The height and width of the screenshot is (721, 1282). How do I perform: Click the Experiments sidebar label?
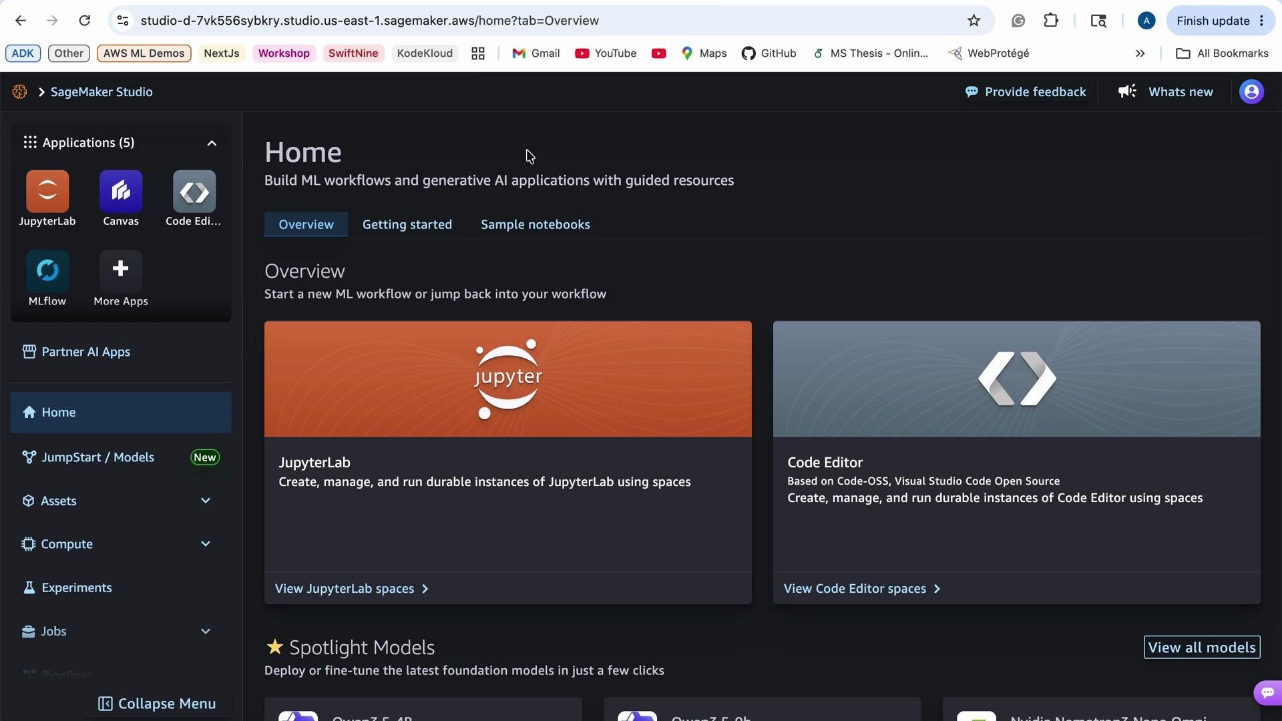coord(77,587)
